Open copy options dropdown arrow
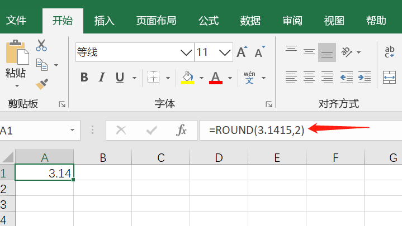The height and width of the screenshot is (226, 402). (56, 65)
